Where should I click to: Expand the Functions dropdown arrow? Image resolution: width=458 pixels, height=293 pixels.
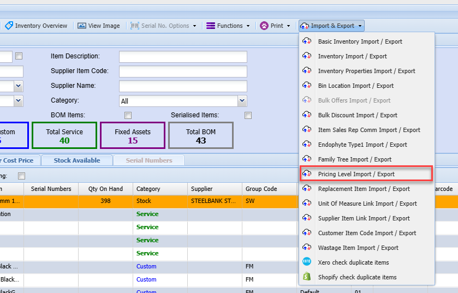coord(248,26)
